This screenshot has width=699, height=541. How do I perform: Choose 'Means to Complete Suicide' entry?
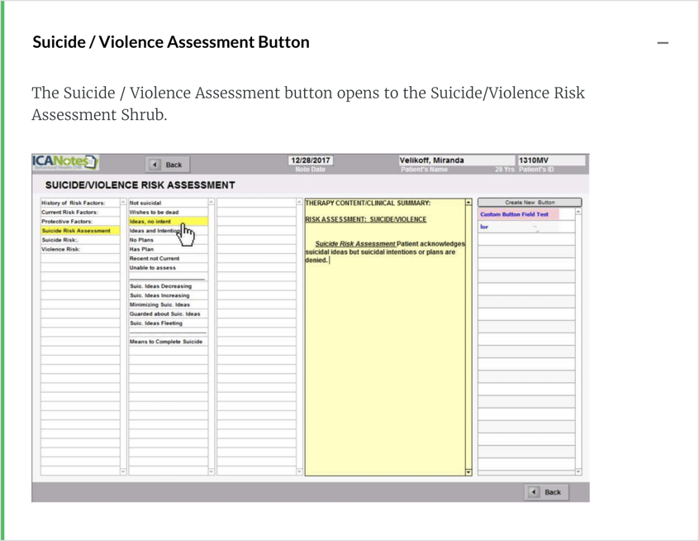tap(166, 342)
